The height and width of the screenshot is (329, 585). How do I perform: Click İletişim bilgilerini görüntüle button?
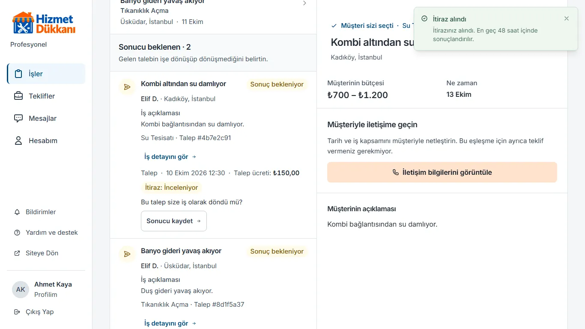[442, 172]
